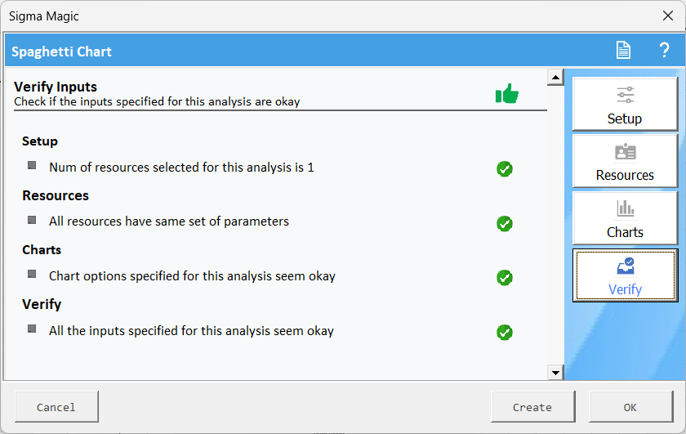Click the scroll down arrow
Screen dimensions: 686x434
(556, 373)
